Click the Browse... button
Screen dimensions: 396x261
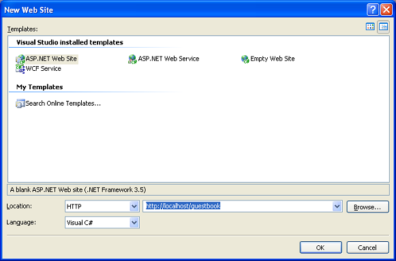click(367, 207)
